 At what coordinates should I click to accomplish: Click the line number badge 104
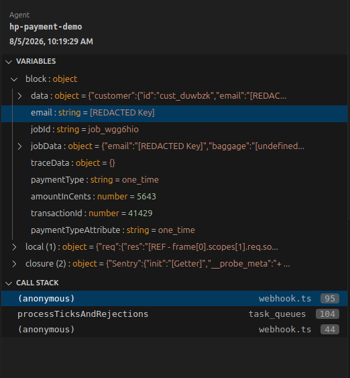pyautogui.click(x=327, y=314)
